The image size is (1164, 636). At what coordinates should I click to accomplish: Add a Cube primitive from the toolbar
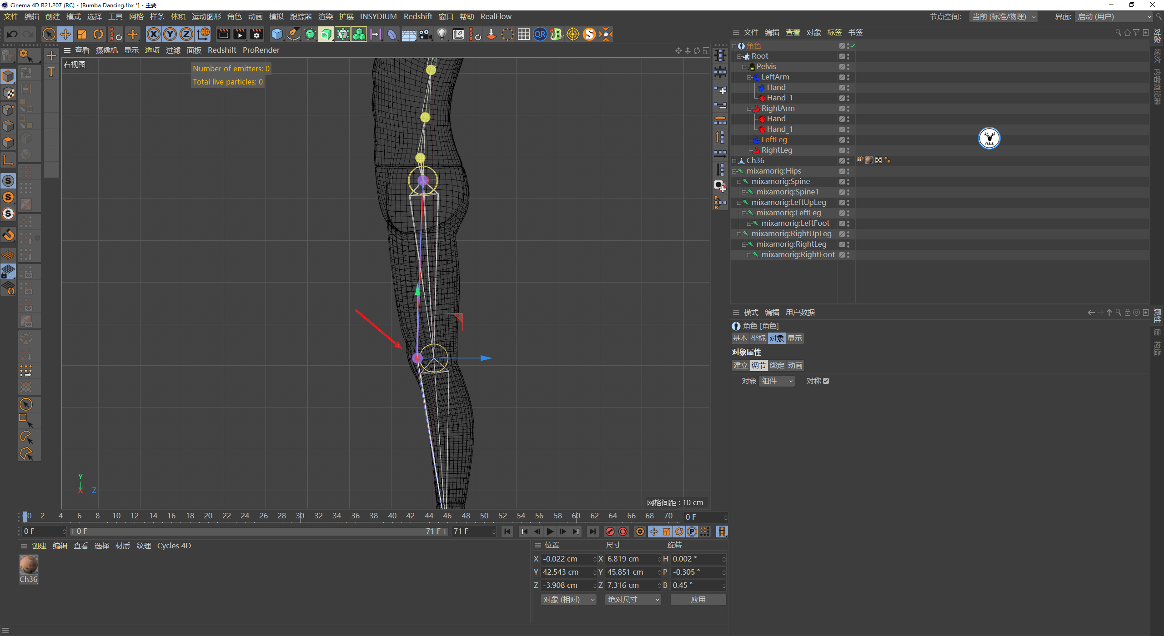pos(276,34)
